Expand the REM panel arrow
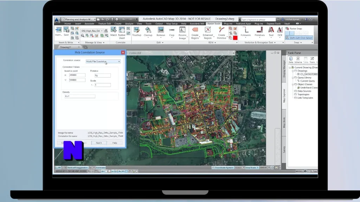This screenshot has height=202, width=360. [212, 42]
